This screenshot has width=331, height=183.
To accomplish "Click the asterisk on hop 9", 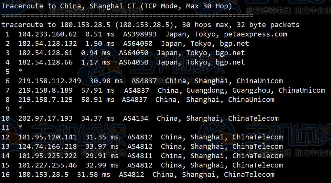I will [x=20, y=108].
